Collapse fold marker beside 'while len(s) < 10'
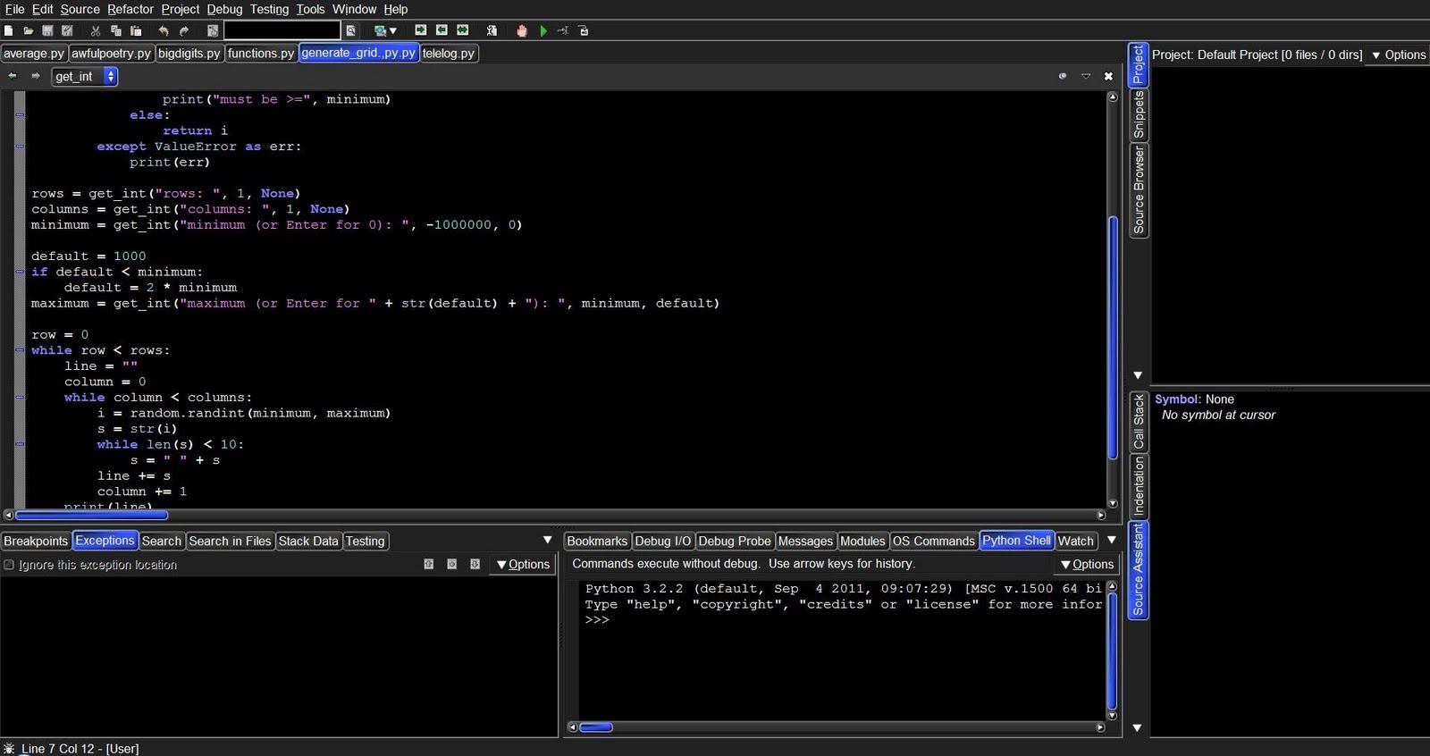Viewport: 1430px width, 756px height. click(x=20, y=444)
